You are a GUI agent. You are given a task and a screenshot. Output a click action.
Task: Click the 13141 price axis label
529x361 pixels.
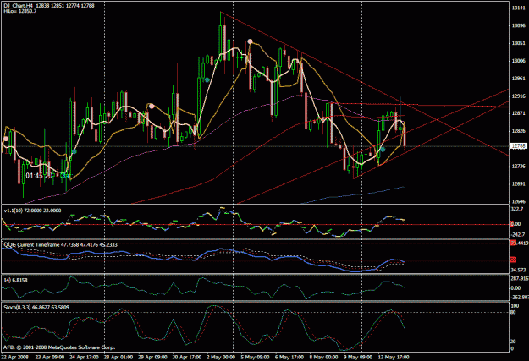518,8
